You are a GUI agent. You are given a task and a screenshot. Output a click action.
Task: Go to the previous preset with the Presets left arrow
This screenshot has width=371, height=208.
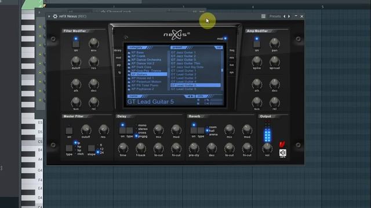tap(285, 16)
